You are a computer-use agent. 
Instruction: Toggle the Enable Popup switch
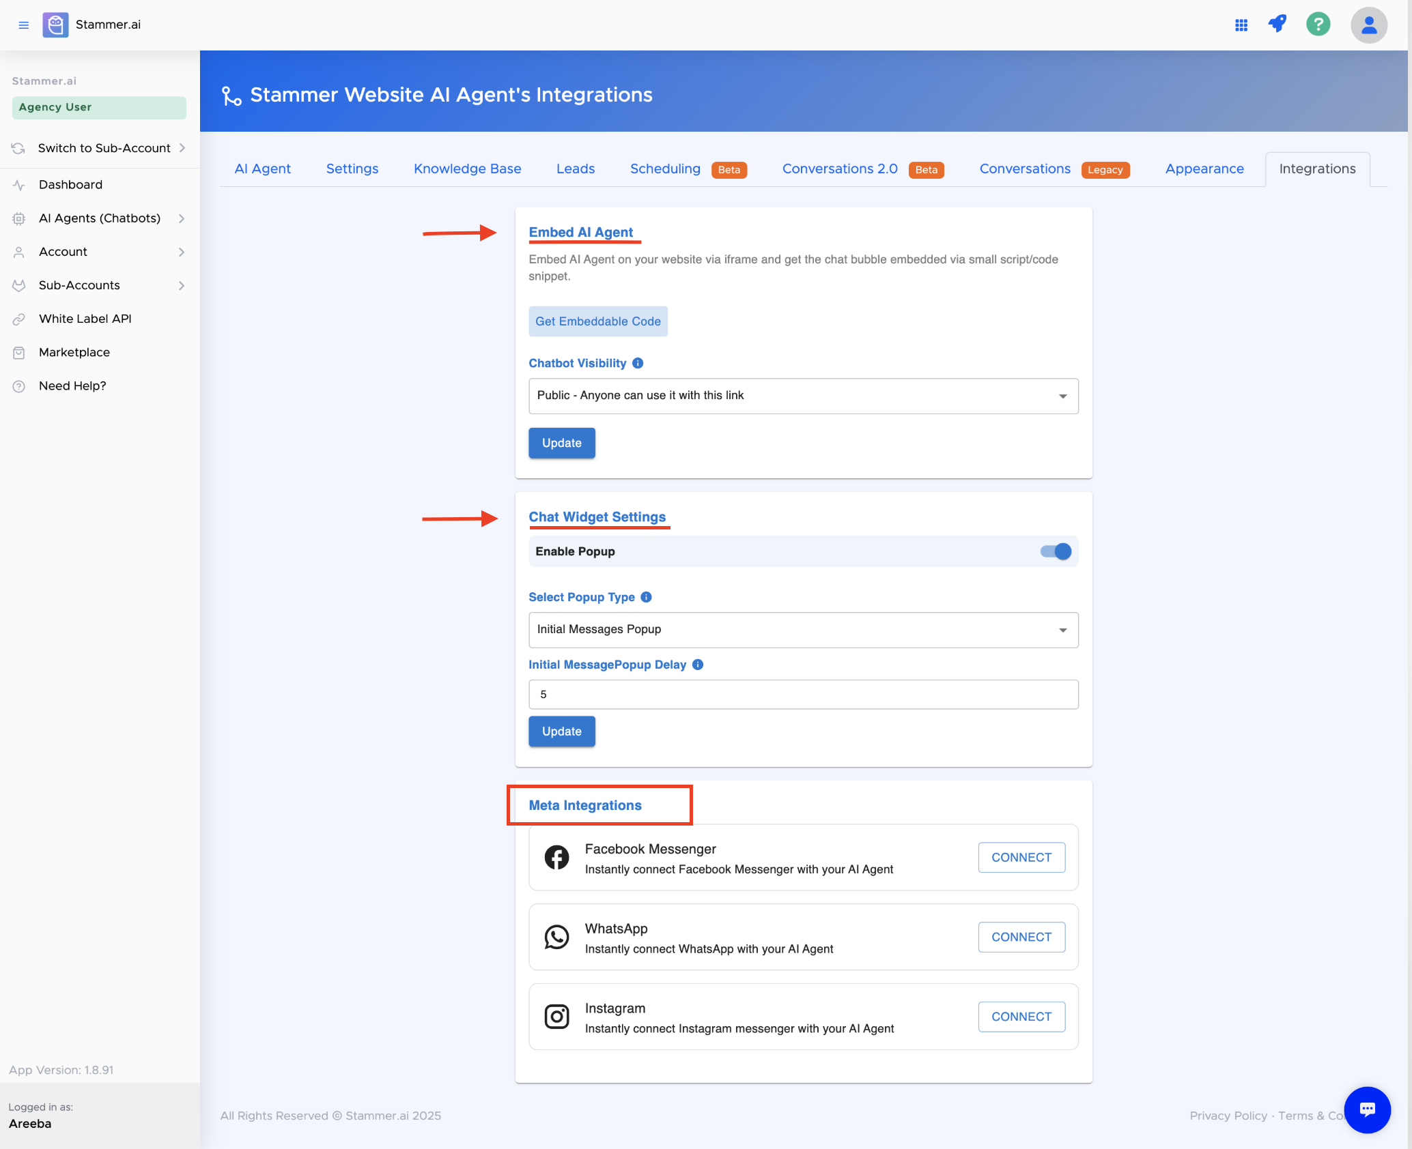(1056, 551)
